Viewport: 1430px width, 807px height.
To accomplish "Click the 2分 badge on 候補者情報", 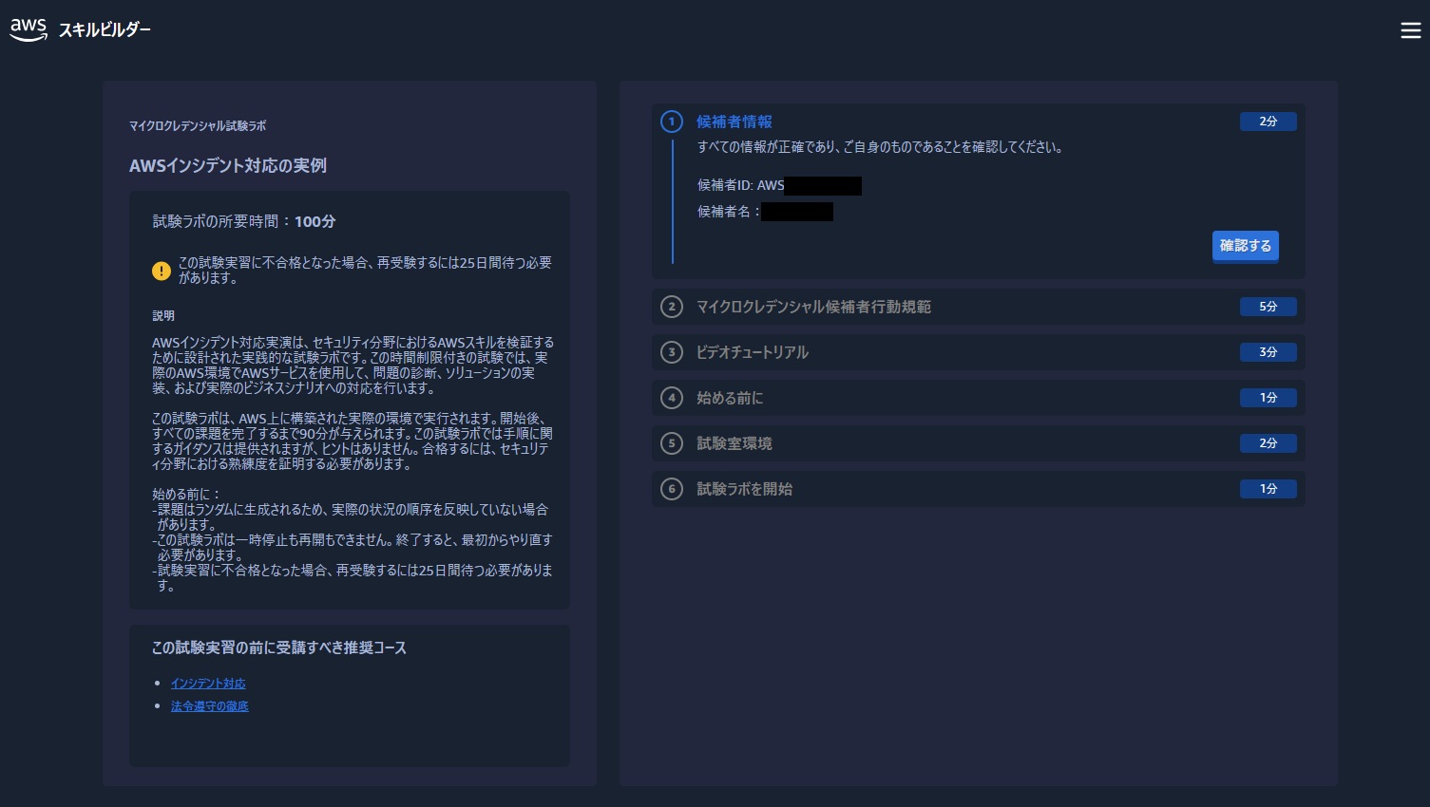I will click(1268, 122).
